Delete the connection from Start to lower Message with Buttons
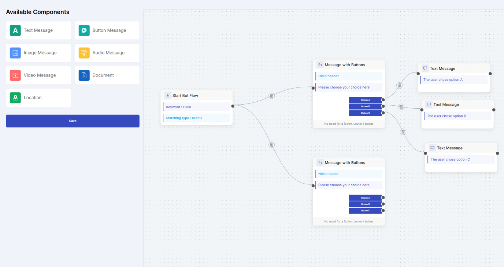This screenshot has height=267, width=504. tap(271, 144)
